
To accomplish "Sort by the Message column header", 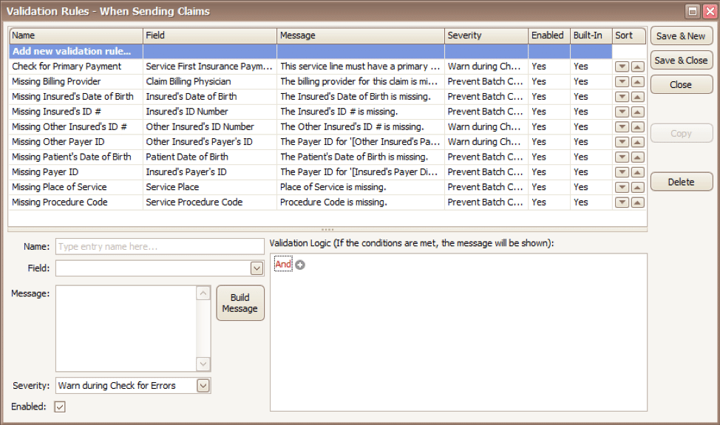I will [x=361, y=35].
